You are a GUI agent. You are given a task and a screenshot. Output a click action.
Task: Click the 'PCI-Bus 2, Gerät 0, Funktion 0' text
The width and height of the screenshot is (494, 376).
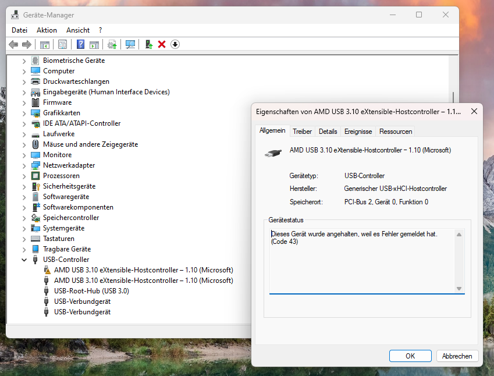386,202
